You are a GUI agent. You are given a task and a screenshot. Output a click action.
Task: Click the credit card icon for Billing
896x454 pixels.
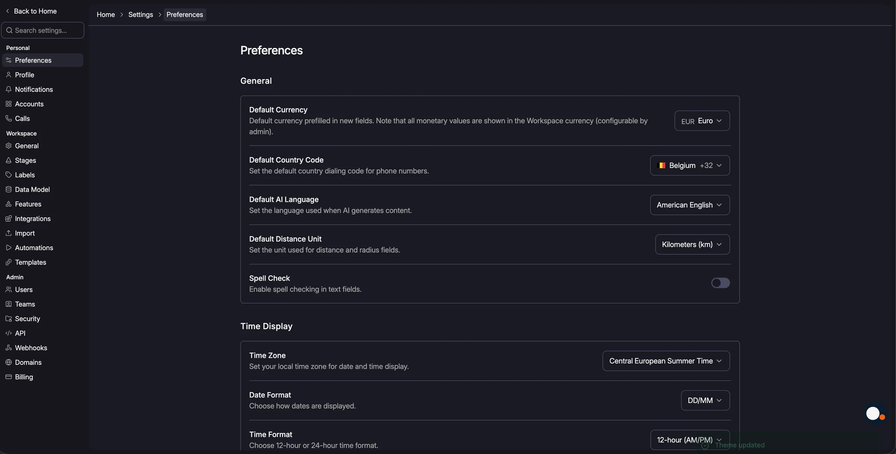click(9, 376)
